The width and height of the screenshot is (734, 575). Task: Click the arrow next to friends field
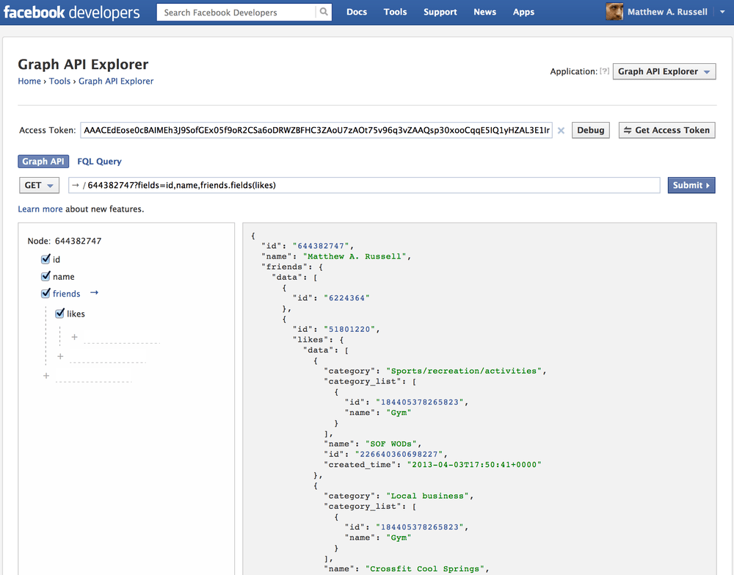[94, 294]
